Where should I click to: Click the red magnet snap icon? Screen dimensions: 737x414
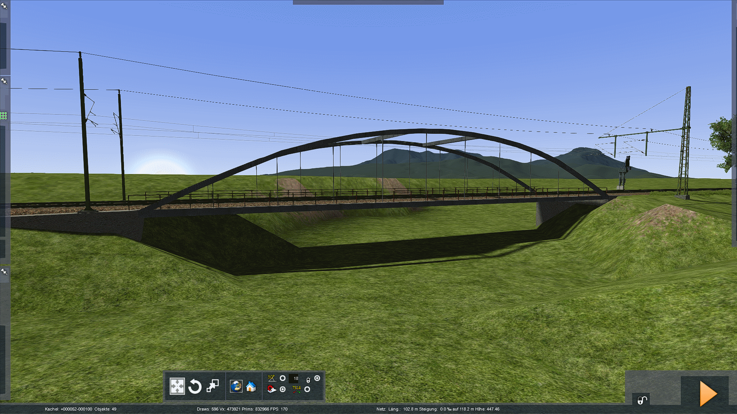pos(271,389)
